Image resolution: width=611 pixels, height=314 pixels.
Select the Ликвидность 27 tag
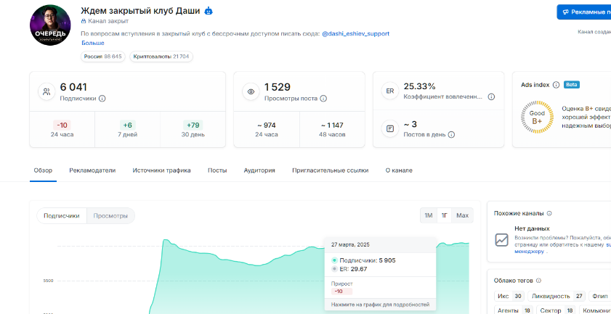point(557,296)
